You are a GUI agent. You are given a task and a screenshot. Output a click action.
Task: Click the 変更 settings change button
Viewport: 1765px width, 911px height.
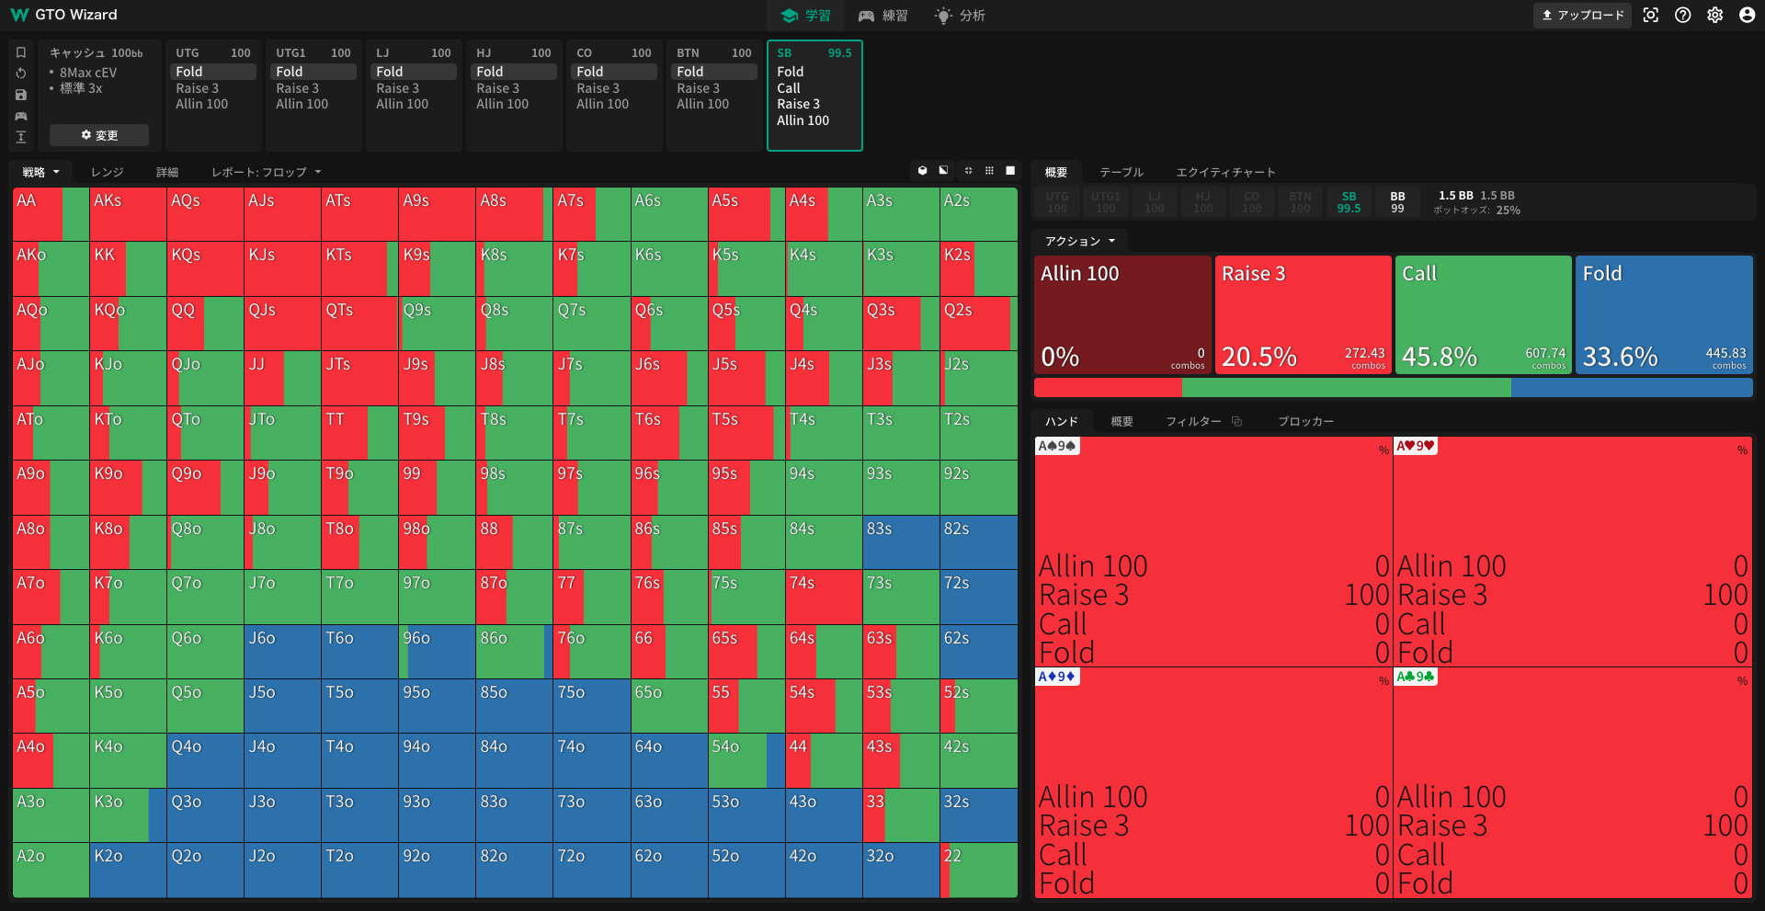click(x=99, y=135)
